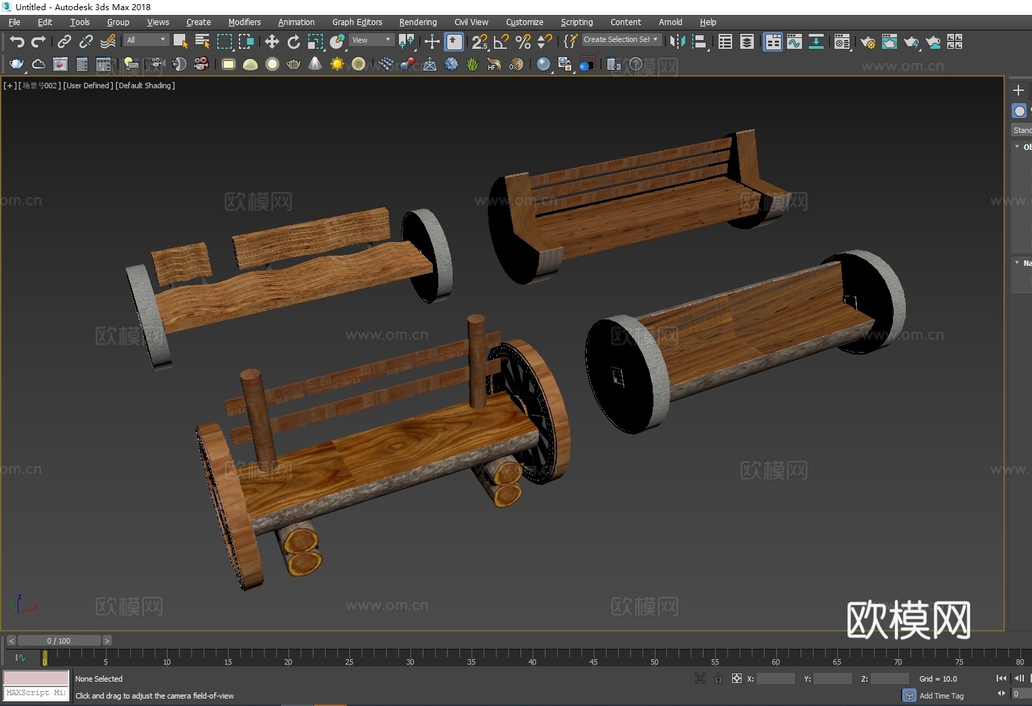This screenshot has width=1032, height=706.
Task: Open the Edit menu
Action: pyautogui.click(x=45, y=22)
